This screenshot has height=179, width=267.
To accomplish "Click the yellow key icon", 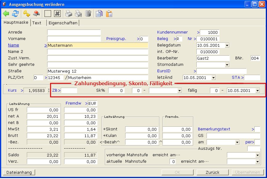I will pyautogui.click(x=27, y=14).
